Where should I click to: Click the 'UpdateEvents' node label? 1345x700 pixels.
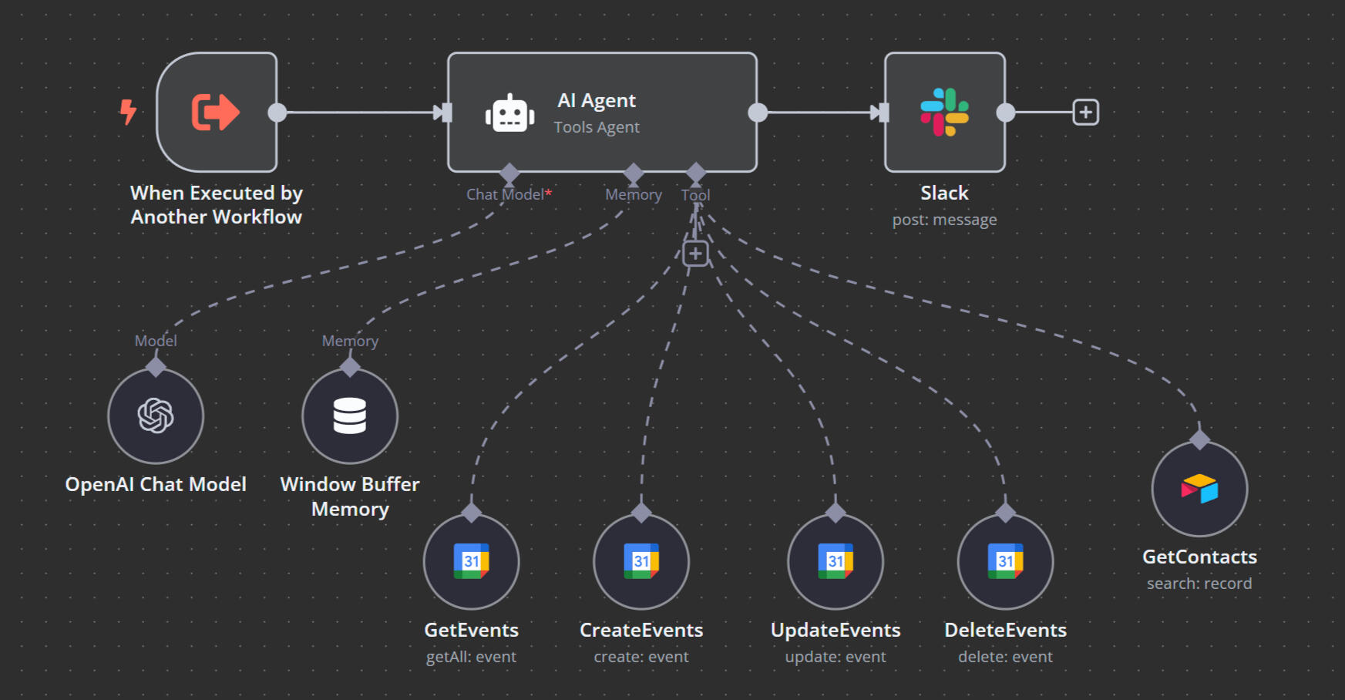pos(836,630)
